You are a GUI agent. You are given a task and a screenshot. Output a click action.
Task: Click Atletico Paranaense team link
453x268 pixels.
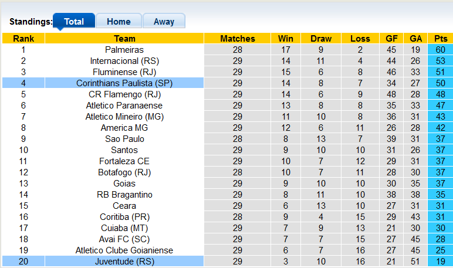pos(124,106)
